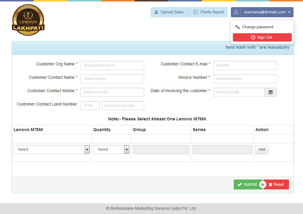Focus the land line Code field
This screenshot has width=303, height=214.
click(x=90, y=106)
